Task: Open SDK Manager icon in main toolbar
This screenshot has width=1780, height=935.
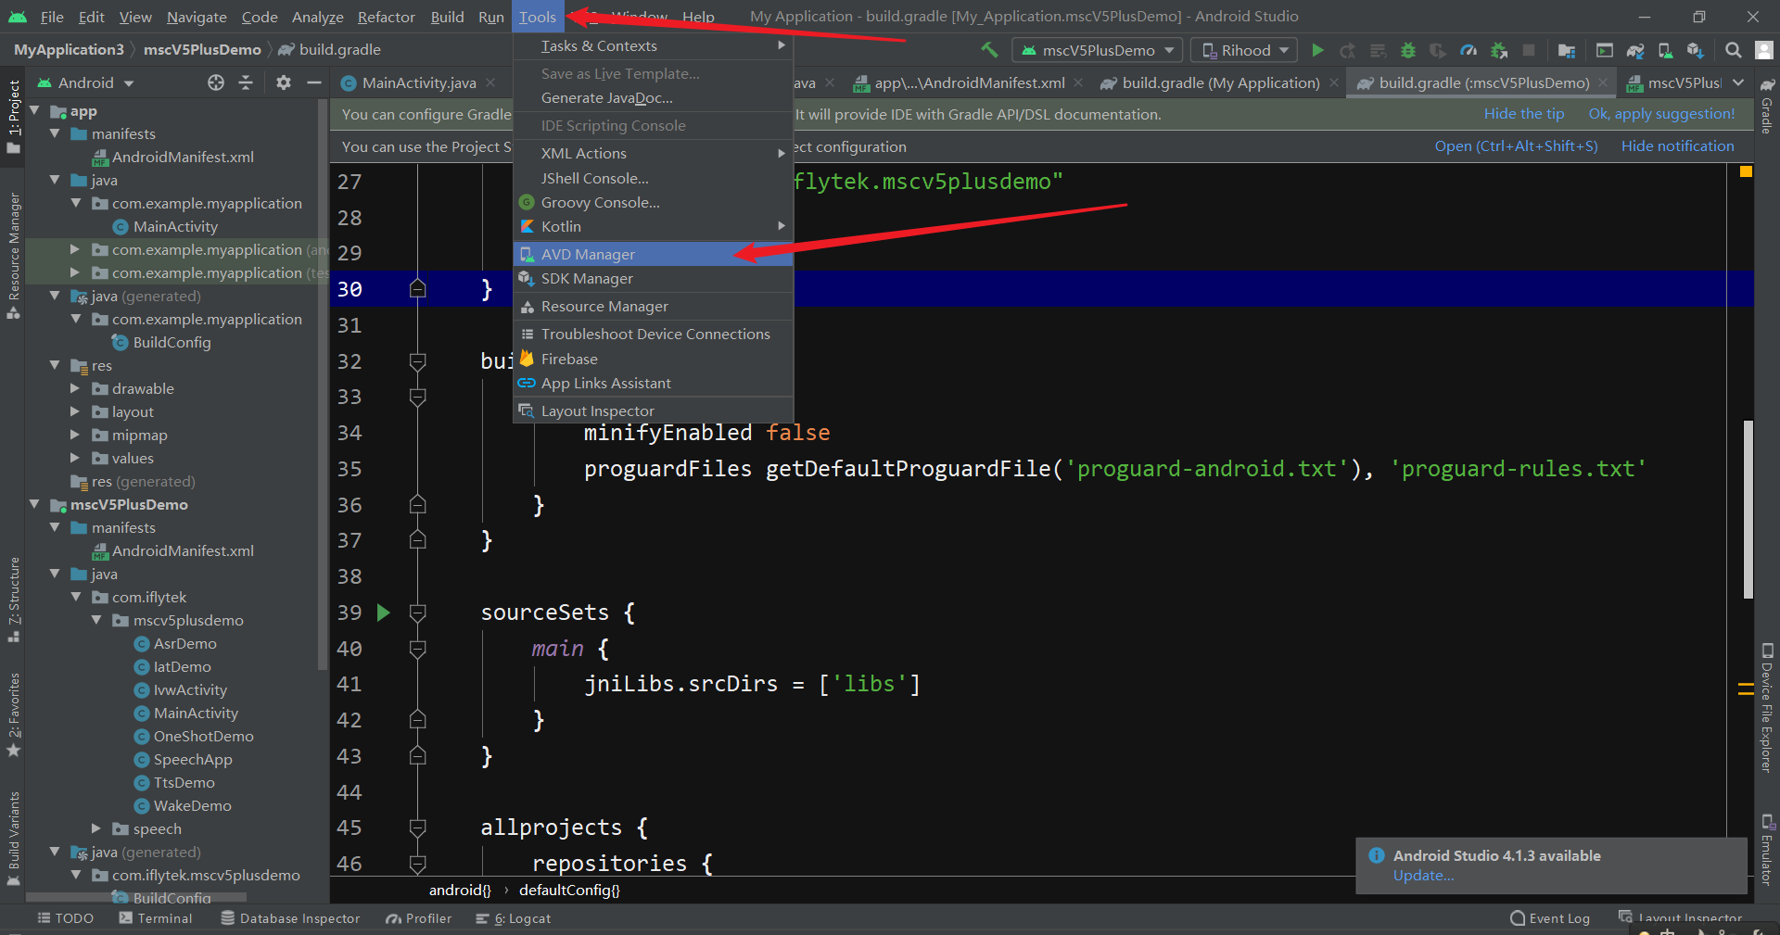Action: tap(1696, 50)
